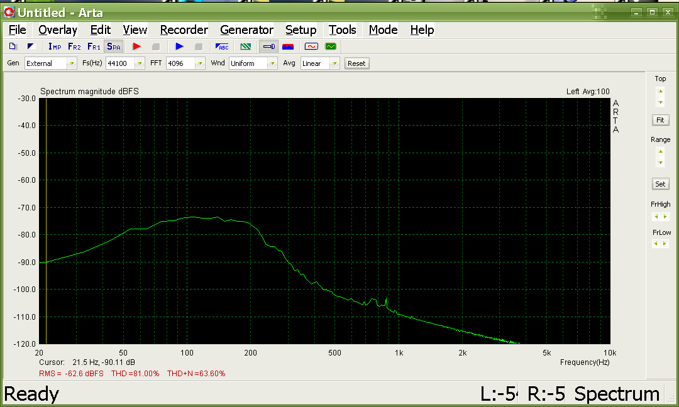The height and width of the screenshot is (407, 679).
Task: Click the 'Ready' status bar text
Action: click(x=31, y=394)
